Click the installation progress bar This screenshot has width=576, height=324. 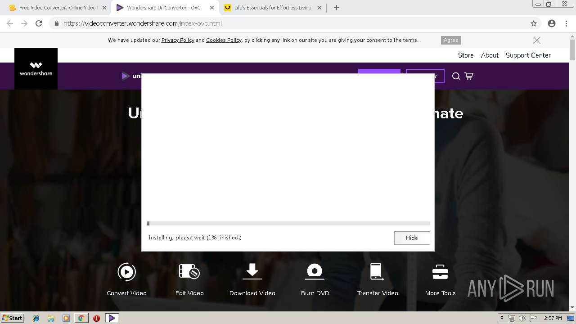click(288, 223)
